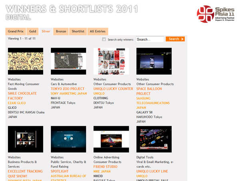Enable the Search only winners checkbox

(x=104, y=39)
